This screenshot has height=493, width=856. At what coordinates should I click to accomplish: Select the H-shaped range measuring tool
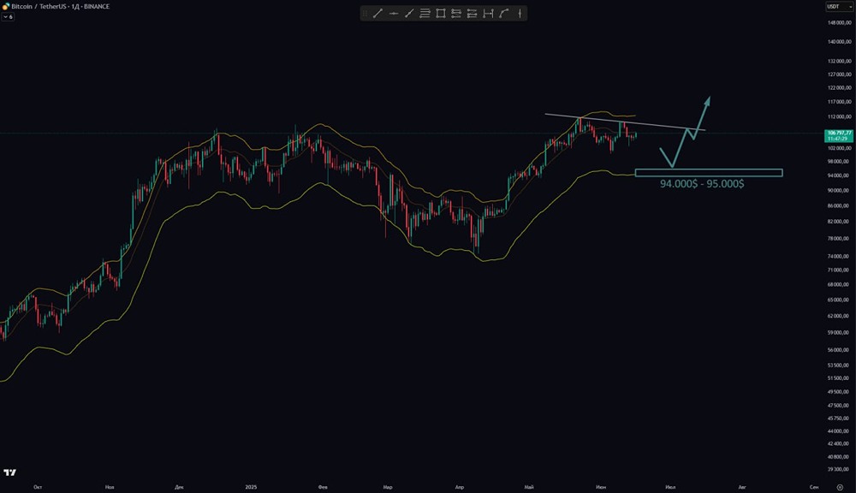(x=488, y=14)
